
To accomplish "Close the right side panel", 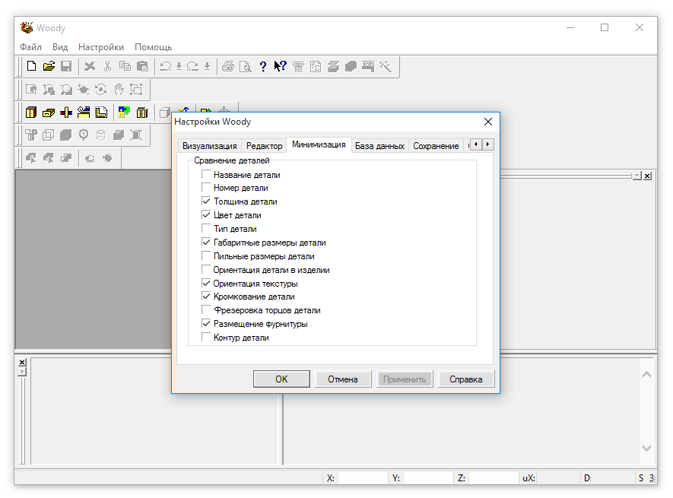I will 647,176.
